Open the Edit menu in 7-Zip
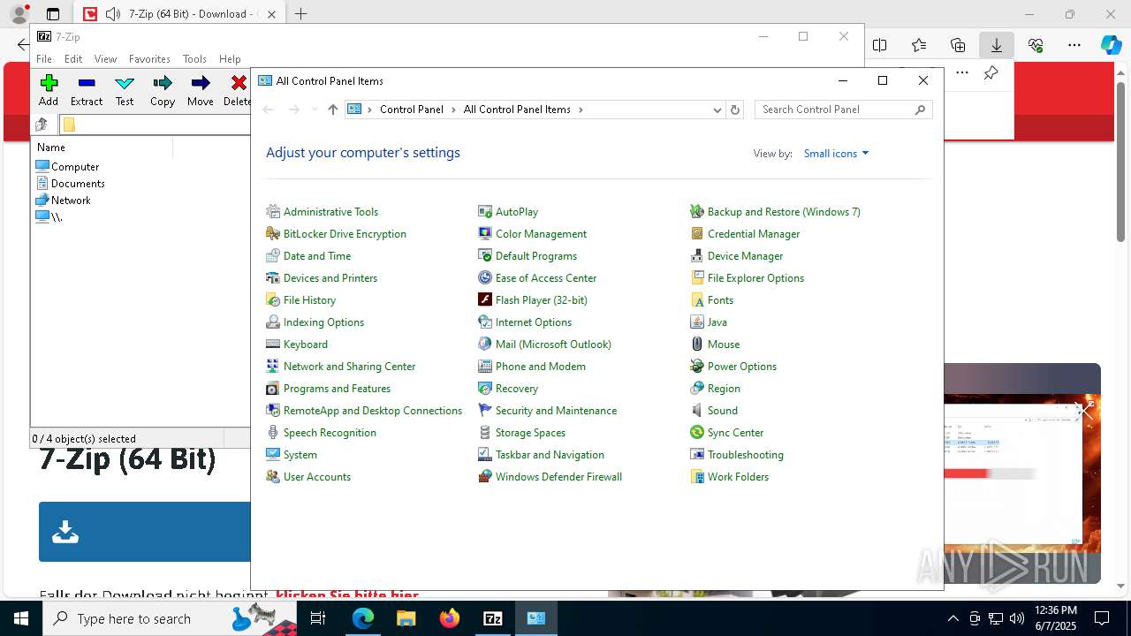 pyautogui.click(x=73, y=59)
